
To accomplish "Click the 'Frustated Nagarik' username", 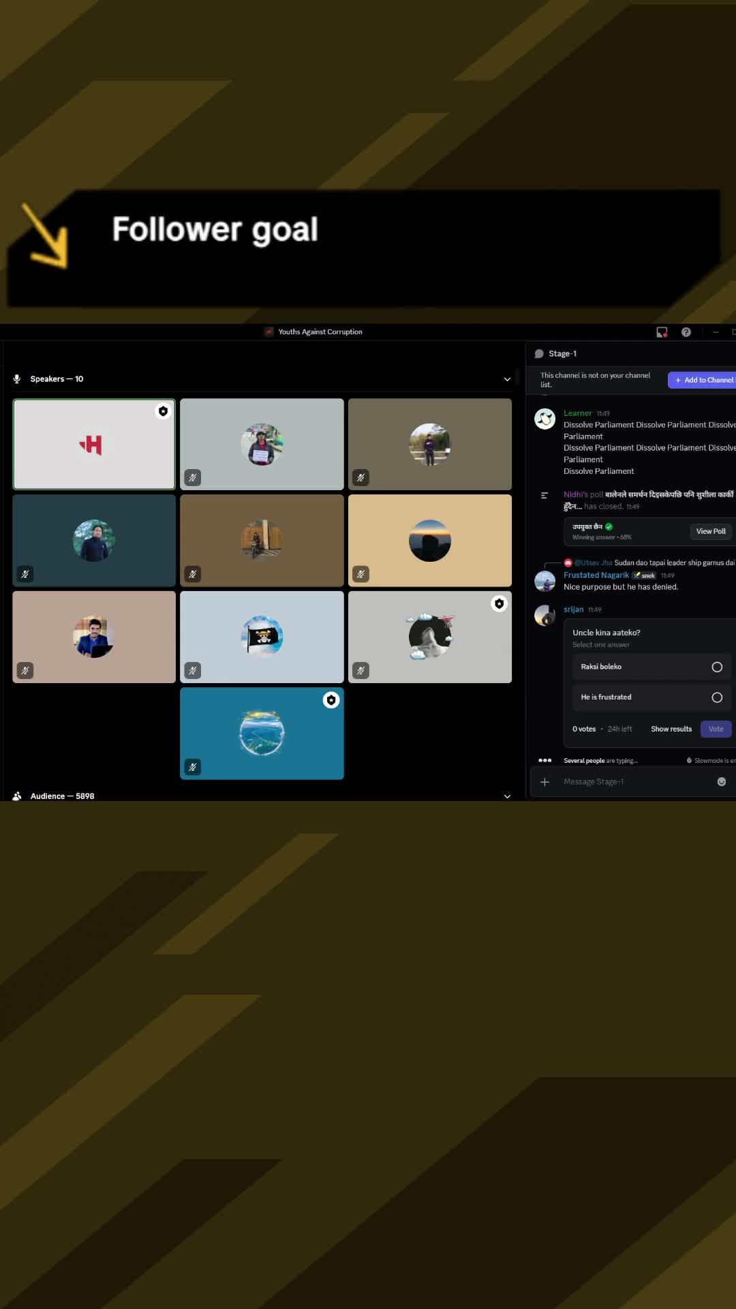I will [596, 575].
